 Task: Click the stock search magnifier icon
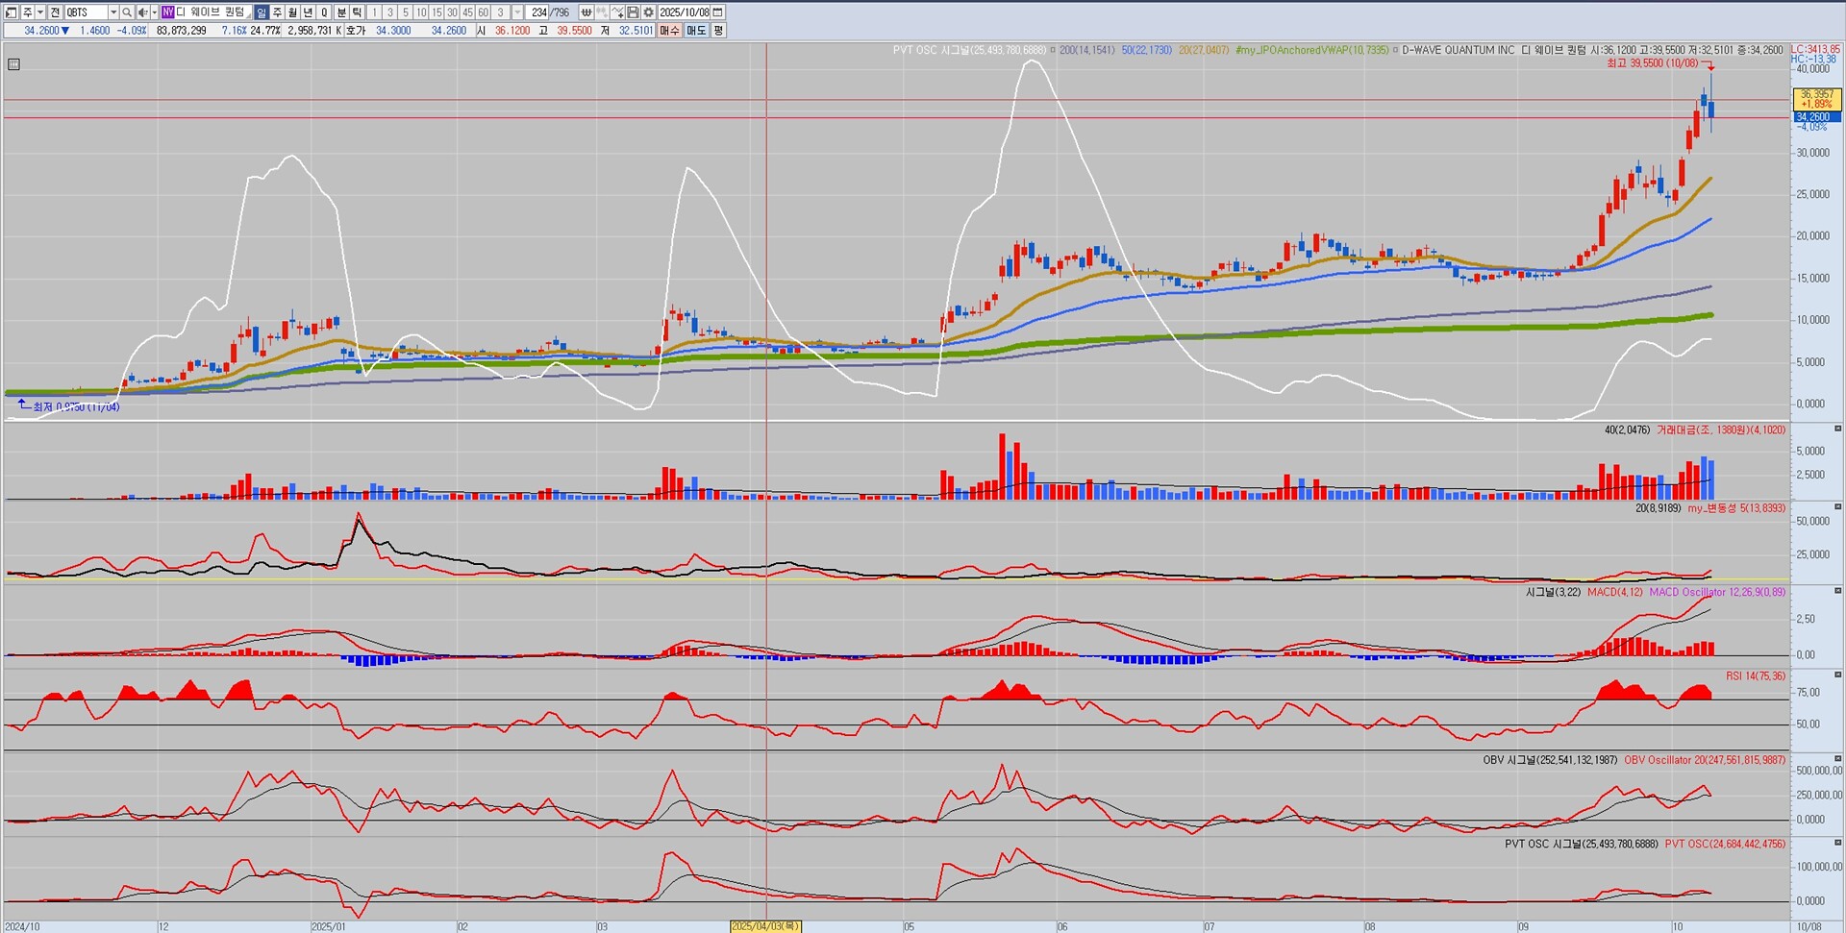tap(127, 12)
